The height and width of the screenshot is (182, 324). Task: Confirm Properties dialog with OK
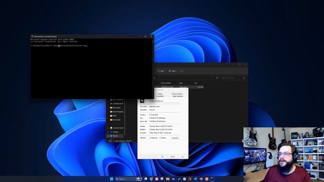(163, 157)
